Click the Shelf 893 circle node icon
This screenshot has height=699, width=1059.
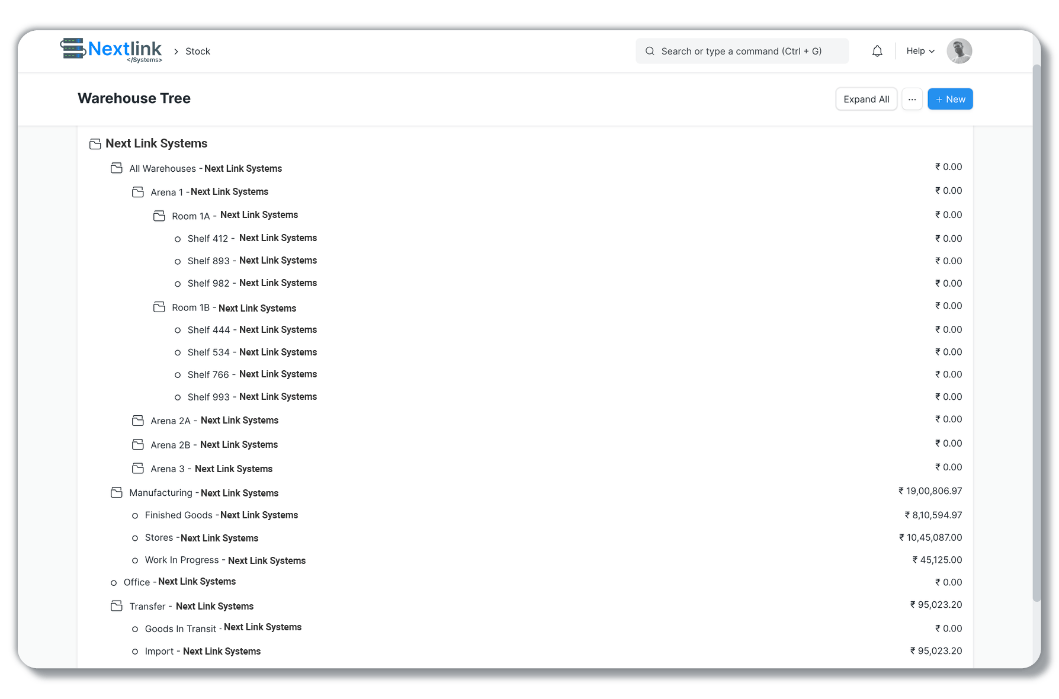(178, 262)
